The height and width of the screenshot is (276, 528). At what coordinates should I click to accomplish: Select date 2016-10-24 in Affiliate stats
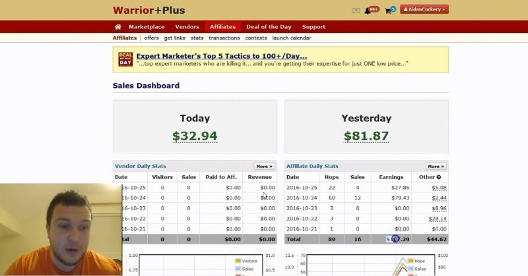click(302, 198)
